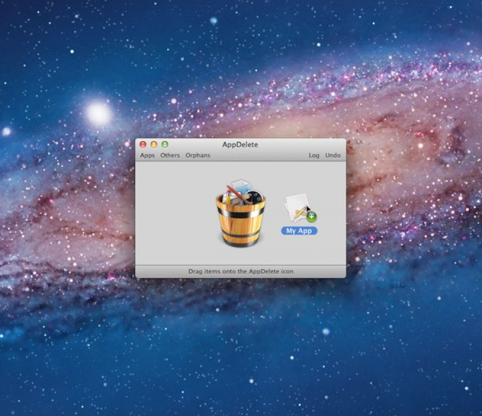Close the AppDelete window with the red button

[x=143, y=144]
